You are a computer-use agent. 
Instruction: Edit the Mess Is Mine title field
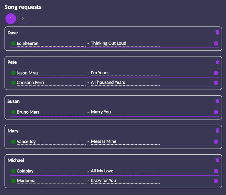[x=125, y=141]
